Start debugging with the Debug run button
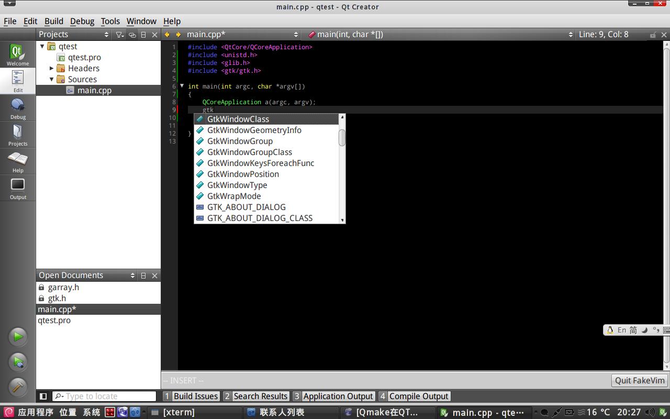Image resolution: width=670 pixels, height=419 pixels. coord(18,361)
